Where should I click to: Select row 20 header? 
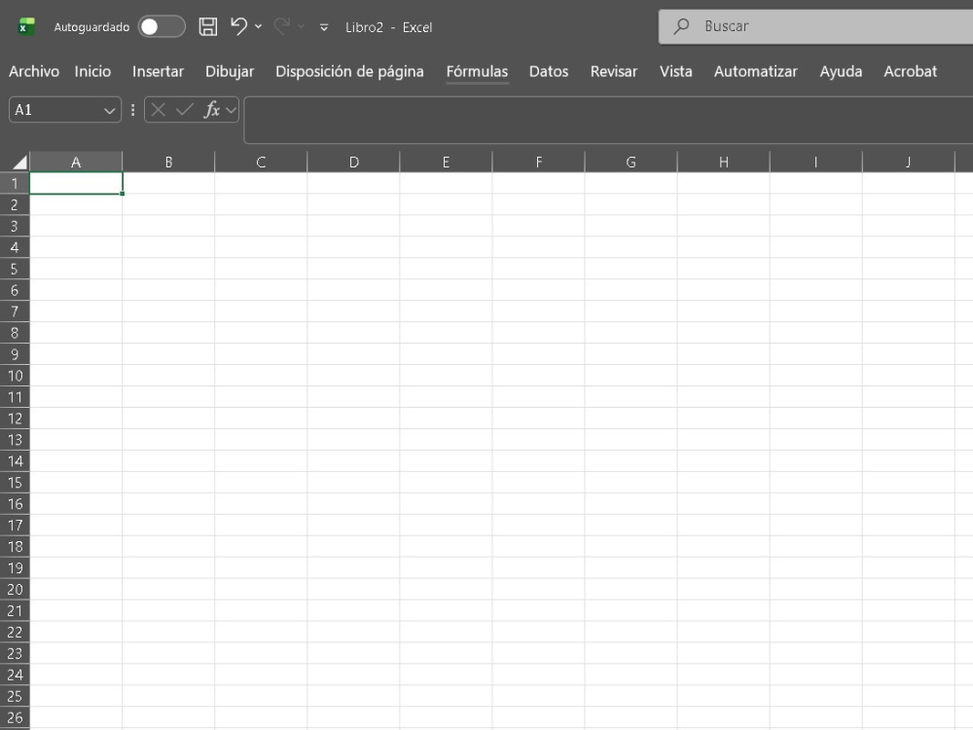click(x=15, y=589)
